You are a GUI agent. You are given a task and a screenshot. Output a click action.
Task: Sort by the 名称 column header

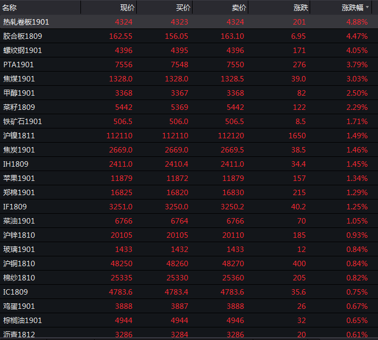(x=10, y=8)
